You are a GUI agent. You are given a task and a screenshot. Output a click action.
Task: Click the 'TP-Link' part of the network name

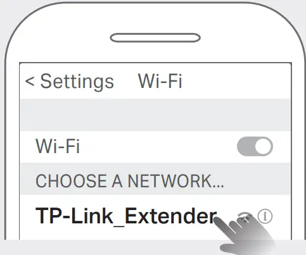[74, 216]
